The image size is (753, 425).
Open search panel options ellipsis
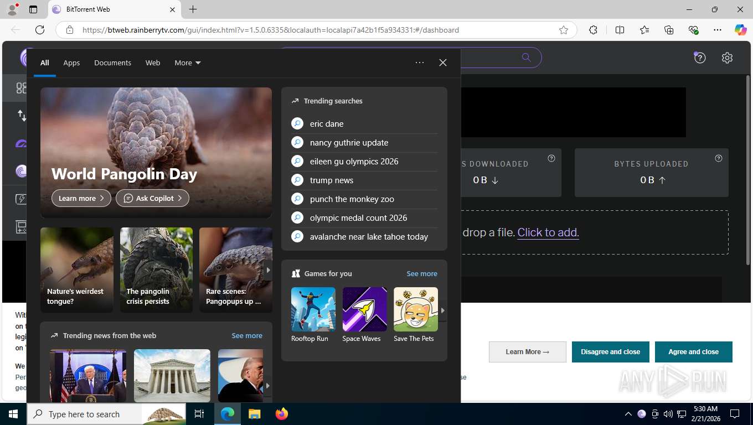pos(420,63)
